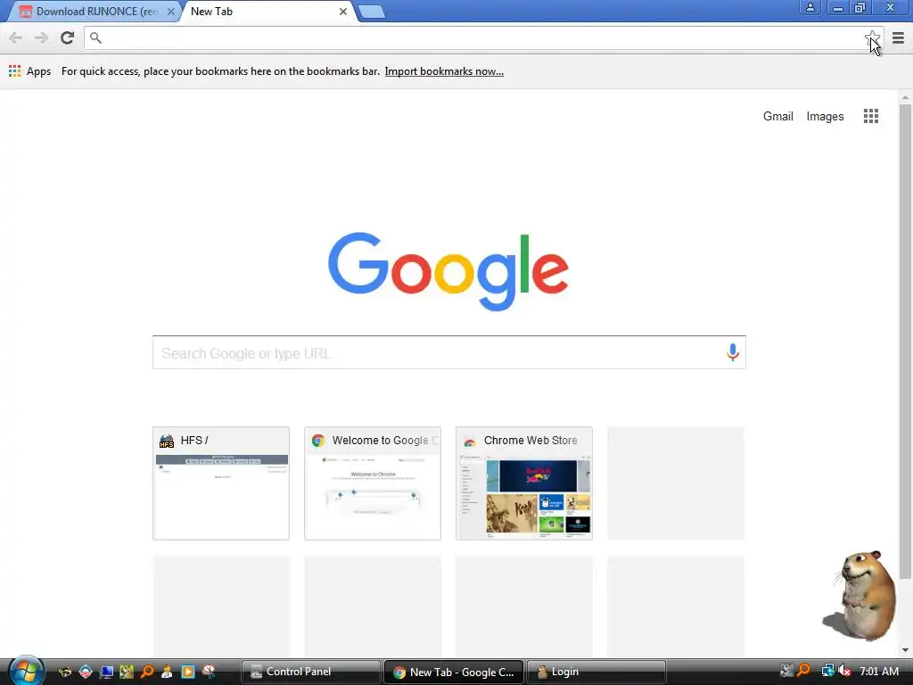Open the Apps shortcut on bookmarks bar
This screenshot has height=685, width=913.
pyautogui.click(x=30, y=71)
